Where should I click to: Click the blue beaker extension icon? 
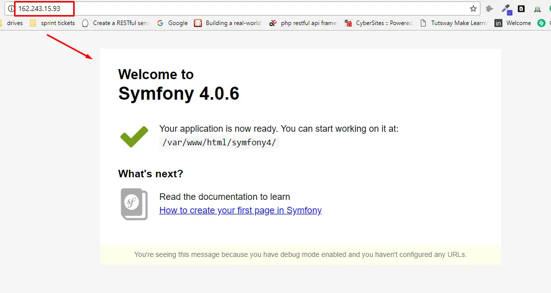click(x=537, y=9)
